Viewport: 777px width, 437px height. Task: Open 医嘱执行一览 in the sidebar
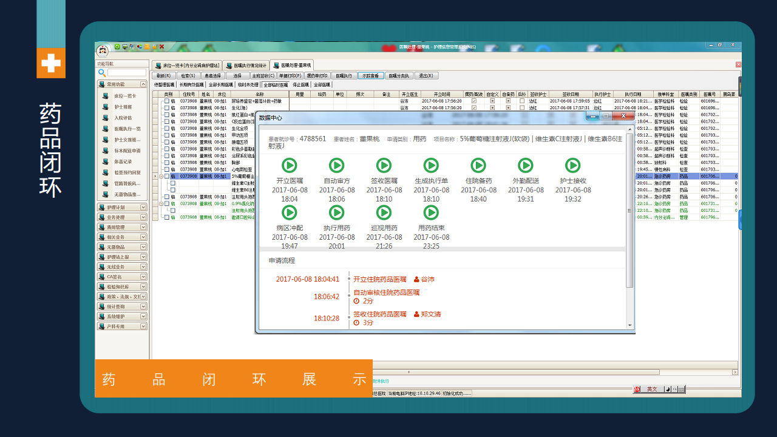point(127,129)
